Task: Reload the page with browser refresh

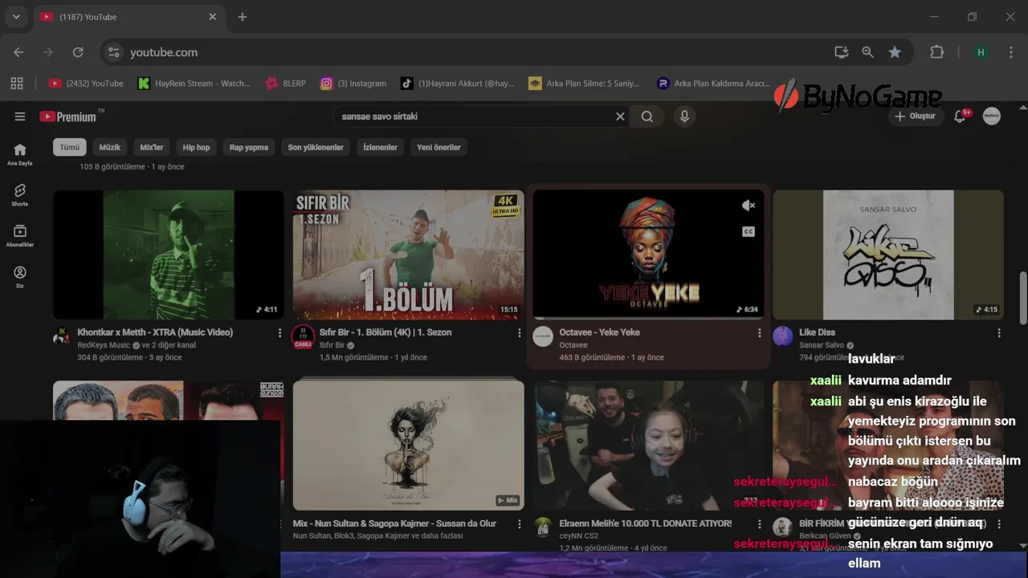Action: click(78, 52)
